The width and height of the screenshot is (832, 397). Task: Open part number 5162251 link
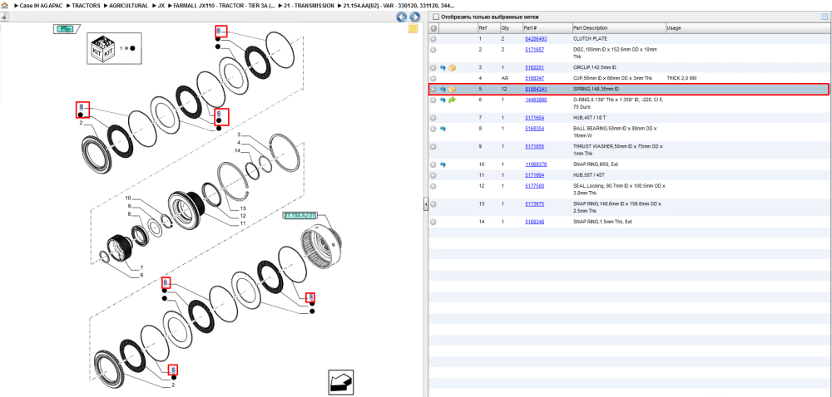[534, 68]
